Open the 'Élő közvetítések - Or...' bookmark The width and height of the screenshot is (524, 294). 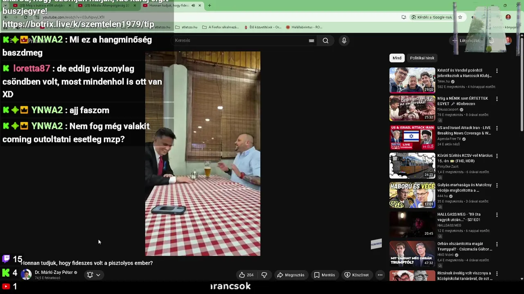click(262, 27)
